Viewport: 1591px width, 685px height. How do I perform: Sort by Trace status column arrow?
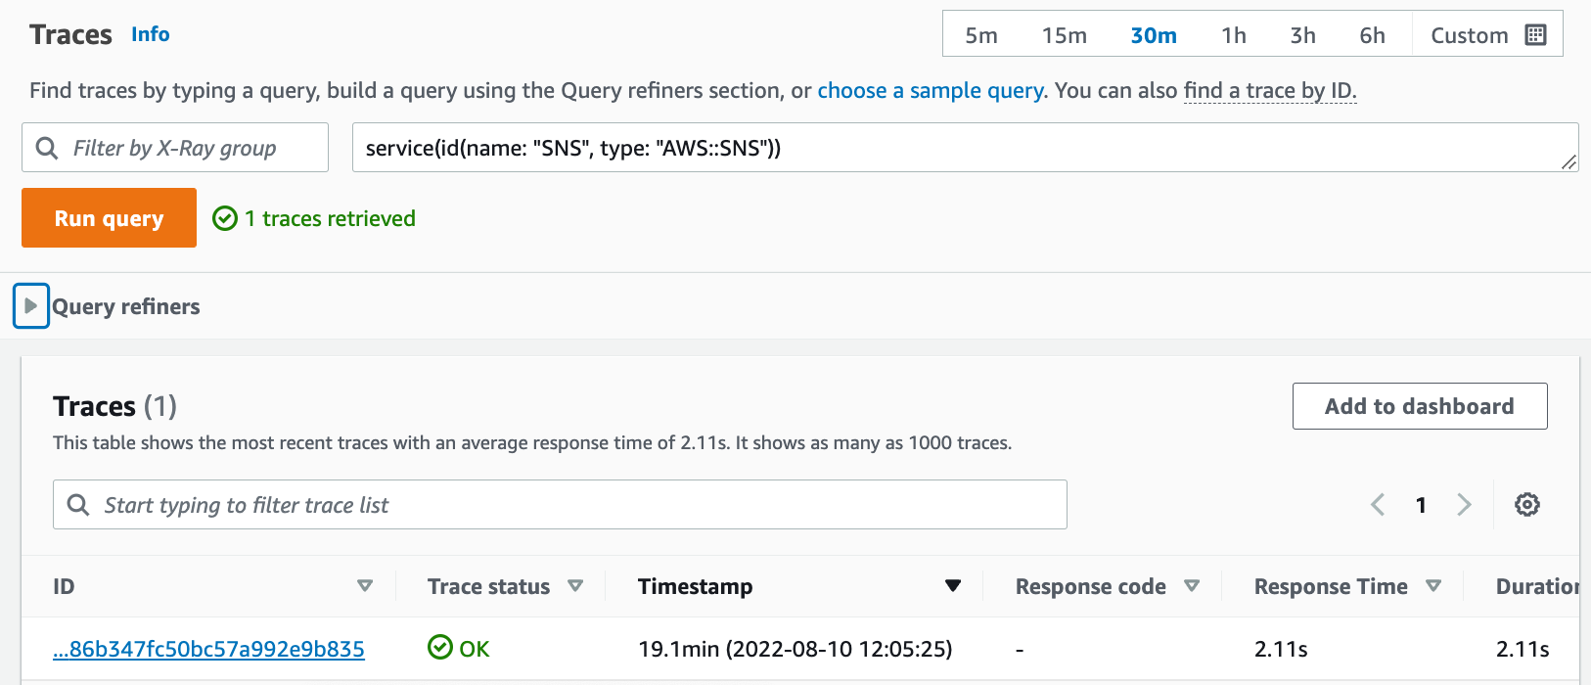coord(575,586)
